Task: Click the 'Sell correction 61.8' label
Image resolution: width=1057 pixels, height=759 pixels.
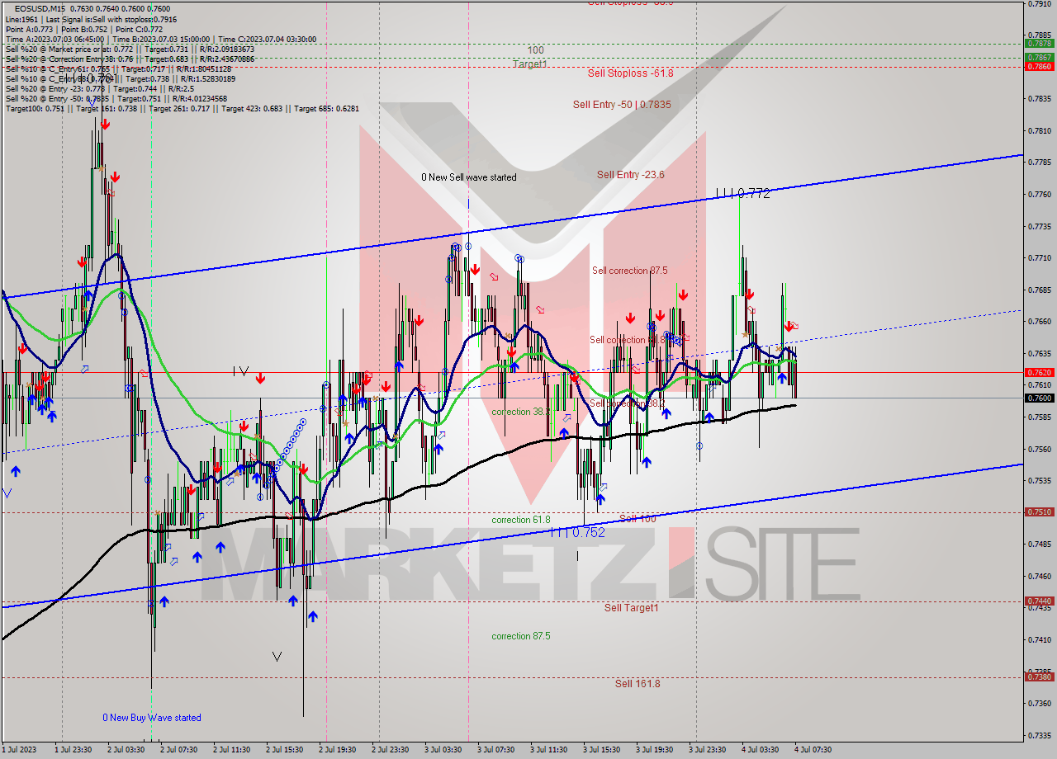Action: (x=628, y=340)
